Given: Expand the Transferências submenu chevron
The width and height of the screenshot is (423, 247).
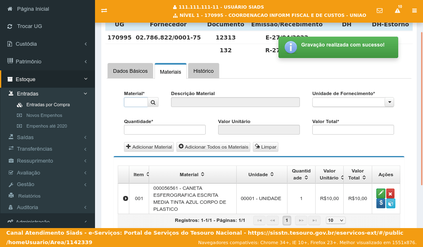Looking at the screenshot, I should pos(86,149).
